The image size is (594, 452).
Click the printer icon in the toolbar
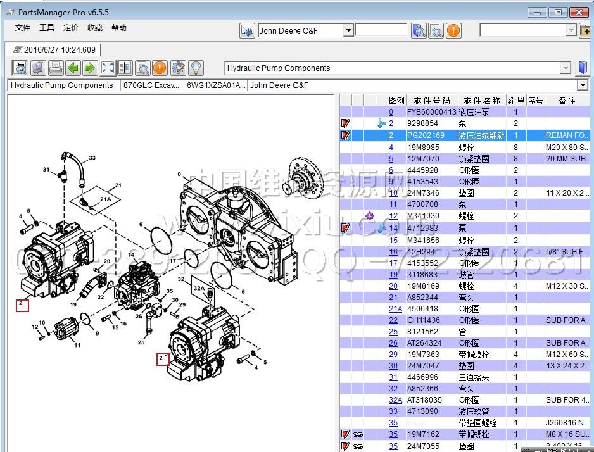point(56,68)
